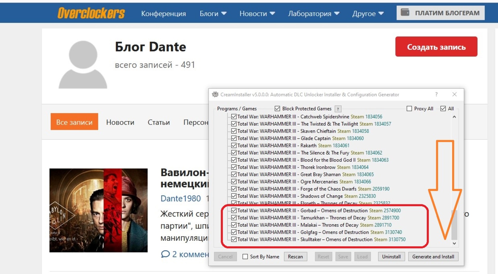Uncheck Forge of the Chaos Dwarfs DLC
The image size is (498, 274).
pyautogui.click(x=234, y=189)
